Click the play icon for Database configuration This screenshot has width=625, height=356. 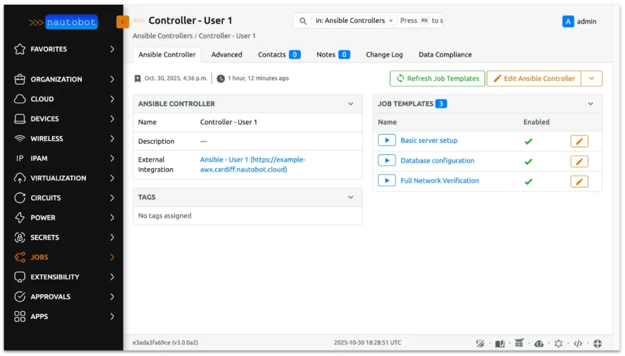tap(386, 161)
